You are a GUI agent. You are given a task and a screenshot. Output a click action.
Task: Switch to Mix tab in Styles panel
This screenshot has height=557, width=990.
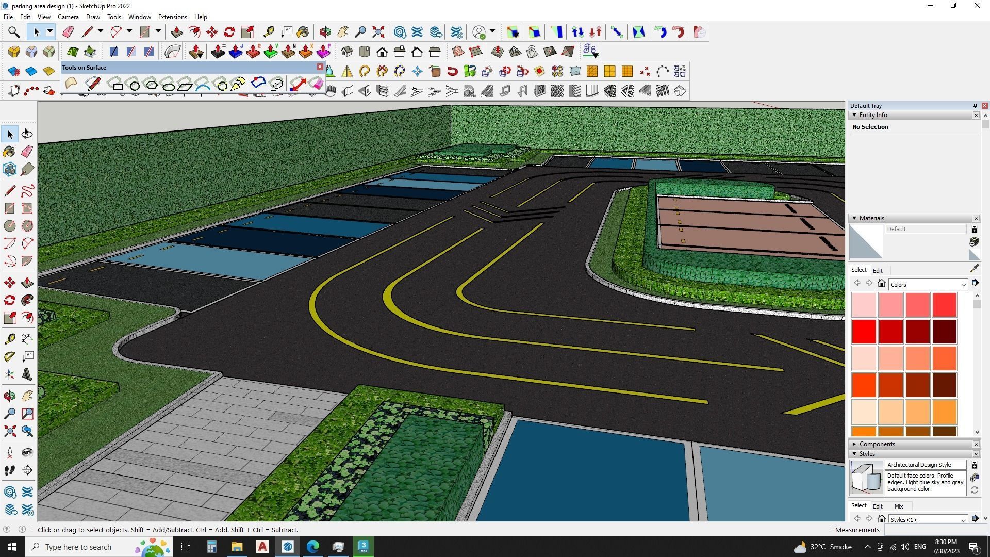899,506
